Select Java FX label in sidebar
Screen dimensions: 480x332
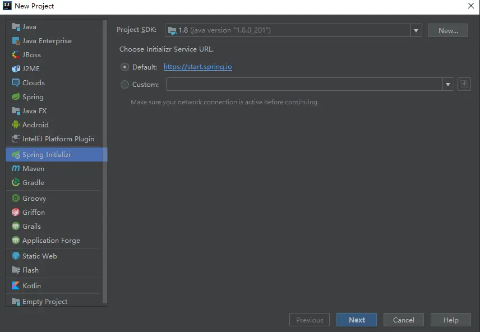[34, 111]
